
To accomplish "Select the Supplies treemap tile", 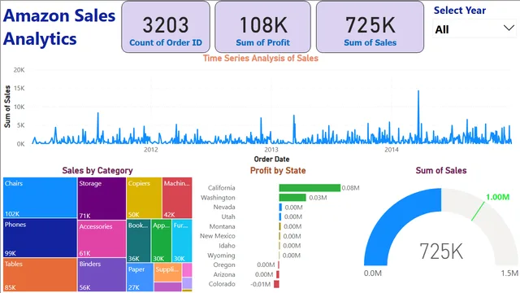I will (168, 273).
